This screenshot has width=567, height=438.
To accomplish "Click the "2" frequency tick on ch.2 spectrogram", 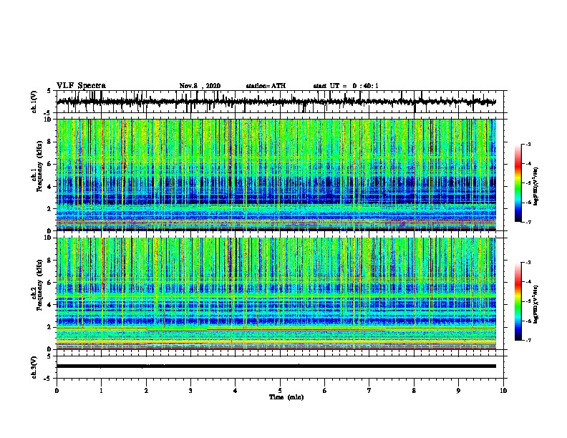I will [x=50, y=327].
